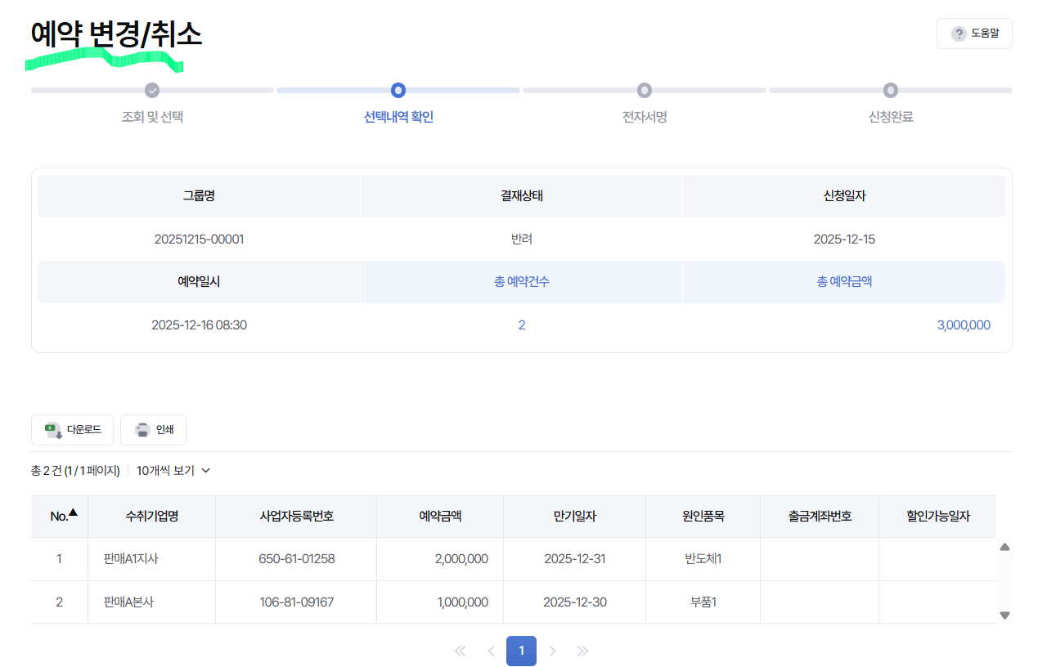Click the 전자서명 step circle marker
The height and width of the screenshot is (667, 1038).
pyautogui.click(x=645, y=90)
